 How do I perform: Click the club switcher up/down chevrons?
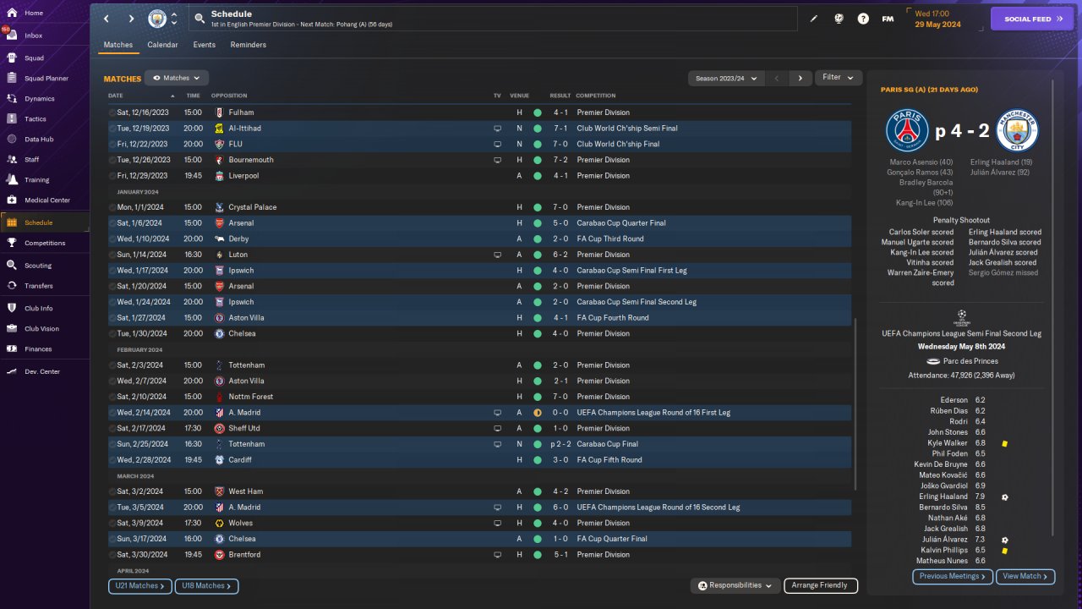174,19
